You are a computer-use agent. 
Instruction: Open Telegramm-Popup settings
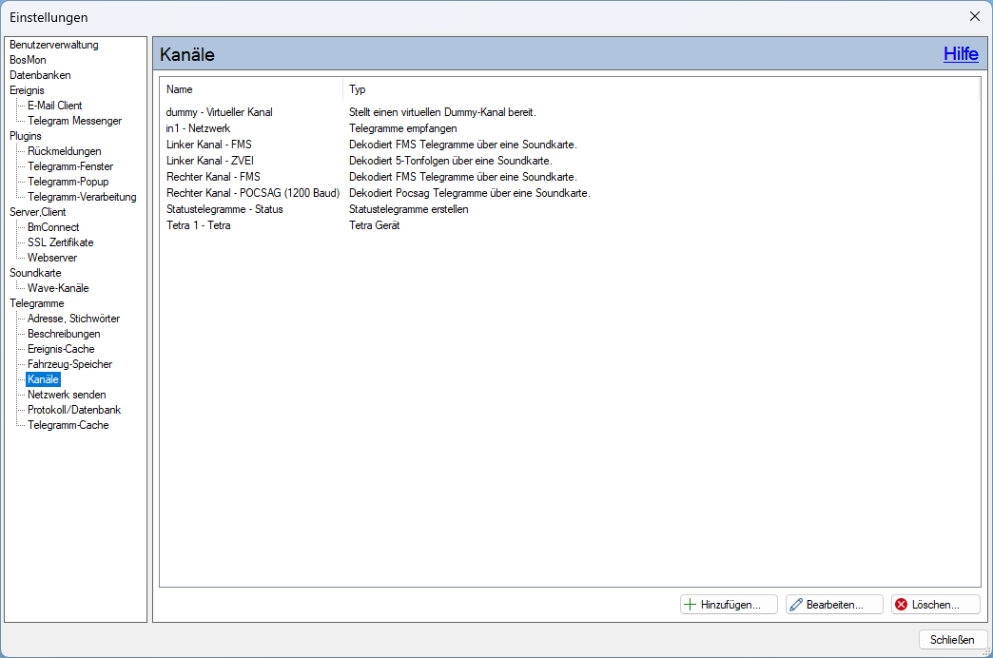click(68, 182)
